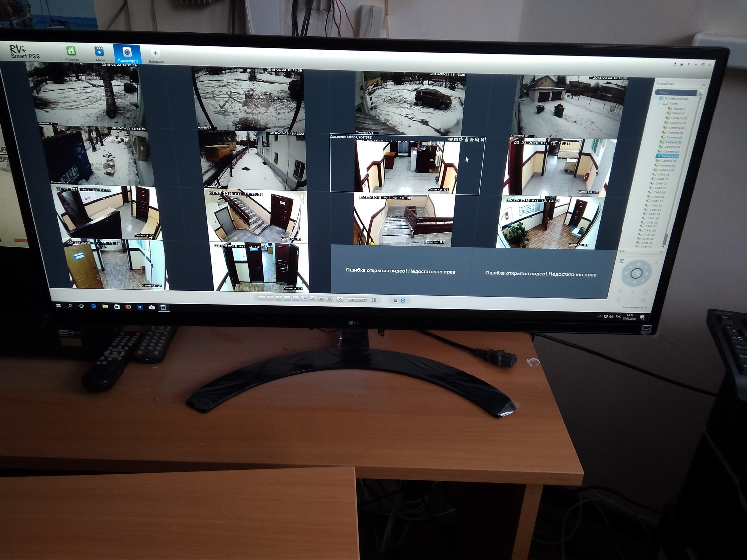Toggle microphone talk on selected camera
747x560 pixels.
tap(466, 140)
